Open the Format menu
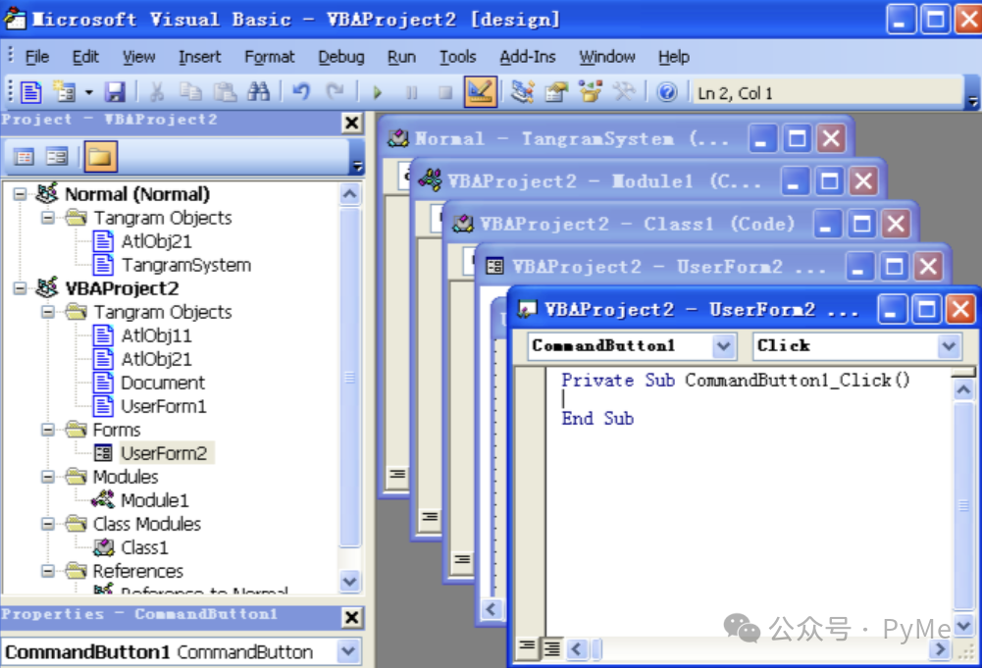982x668 pixels. (x=270, y=57)
